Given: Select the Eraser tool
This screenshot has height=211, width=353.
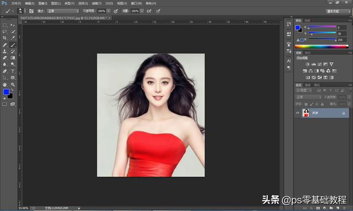Looking at the screenshot, I should 5,58.
